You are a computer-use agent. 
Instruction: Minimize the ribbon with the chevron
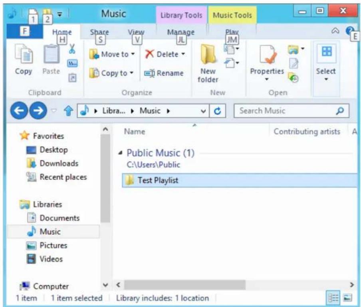click(335, 31)
